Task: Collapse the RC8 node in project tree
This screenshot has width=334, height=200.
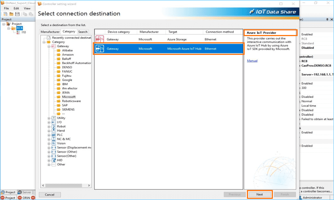Action: pos(9,28)
